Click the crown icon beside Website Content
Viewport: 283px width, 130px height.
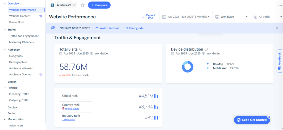point(41,16)
